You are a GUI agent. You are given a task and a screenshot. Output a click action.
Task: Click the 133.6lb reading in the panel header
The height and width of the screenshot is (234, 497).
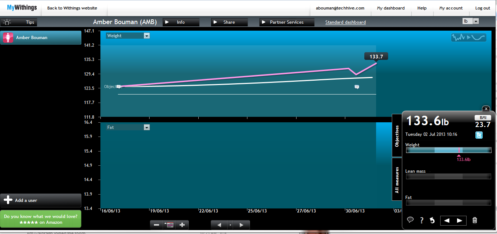tap(428, 120)
